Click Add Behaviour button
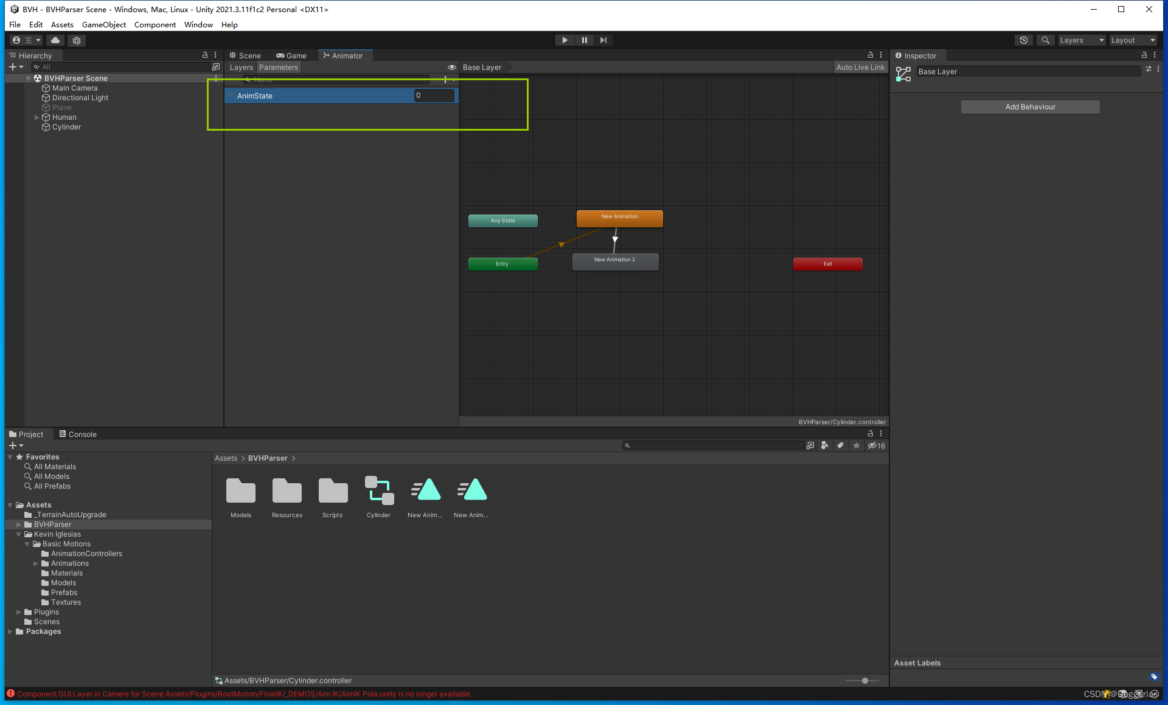Image resolution: width=1168 pixels, height=705 pixels. (1030, 107)
